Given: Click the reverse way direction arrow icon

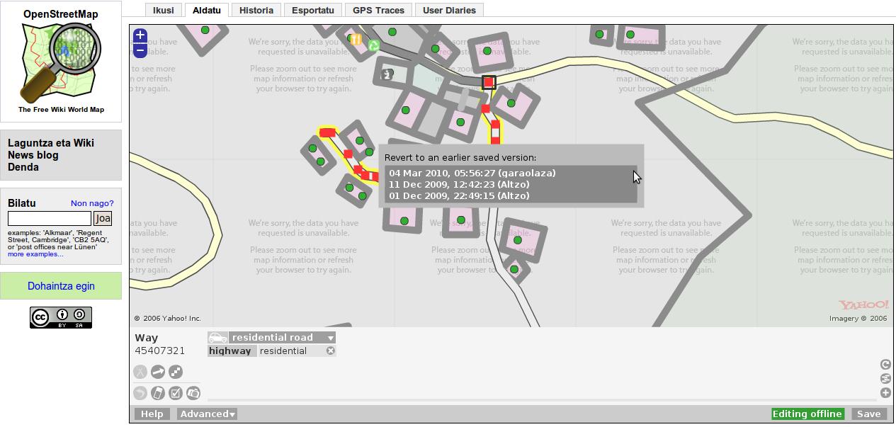Looking at the screenshot, I should tap(158, 372).
